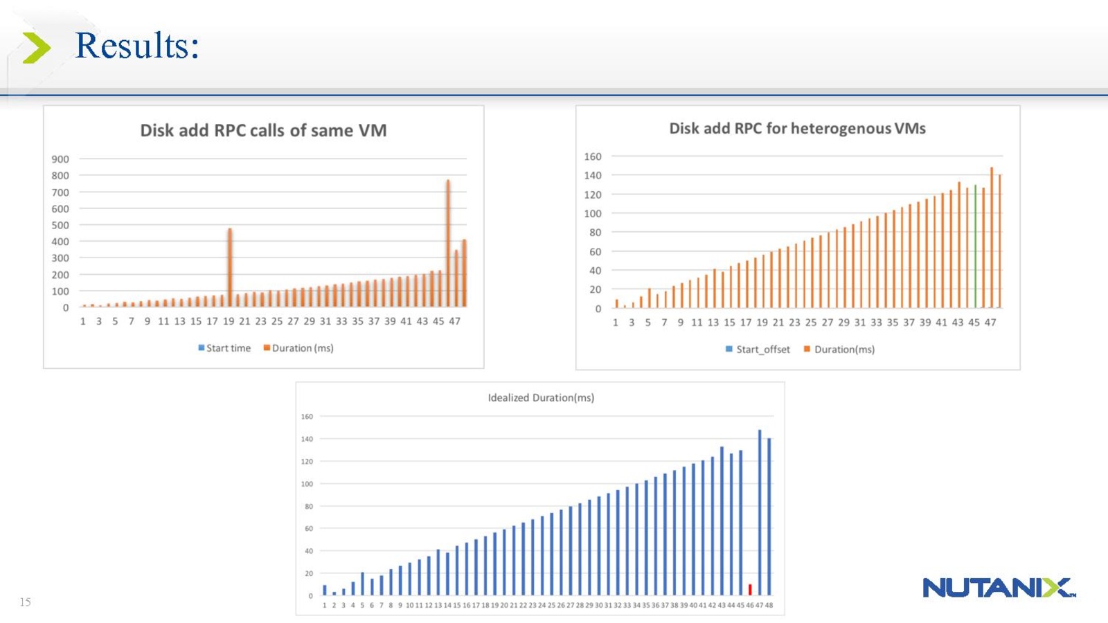Click the "Idealized Duration(ms)" chart title
Viewport: 1108px width, 623px height.
541,397
